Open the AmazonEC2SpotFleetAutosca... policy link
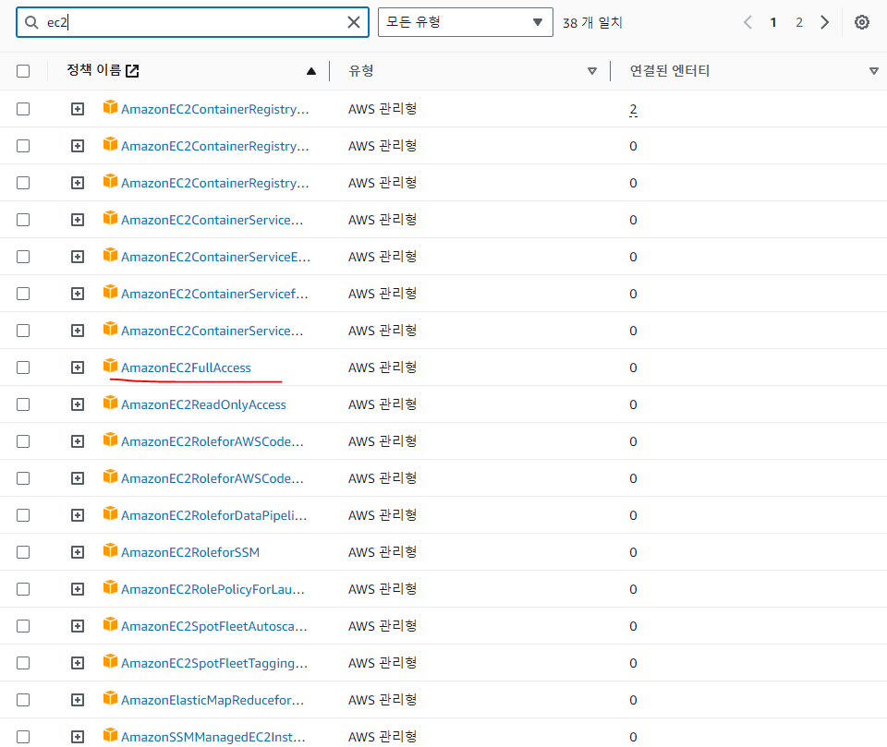 click(x=213, y=626)
